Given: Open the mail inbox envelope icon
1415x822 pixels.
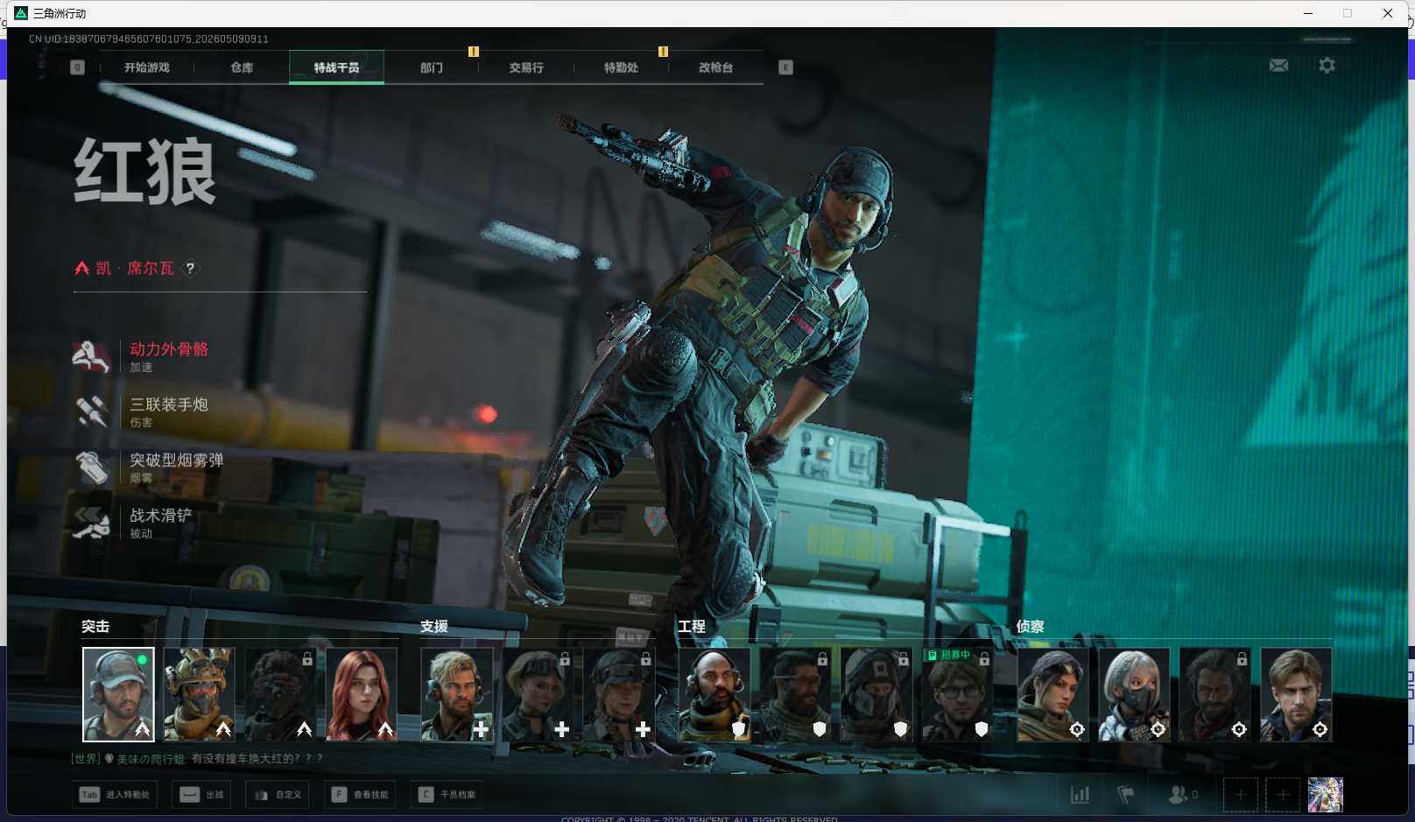Looking at the screenshot, I should 1278,66.
